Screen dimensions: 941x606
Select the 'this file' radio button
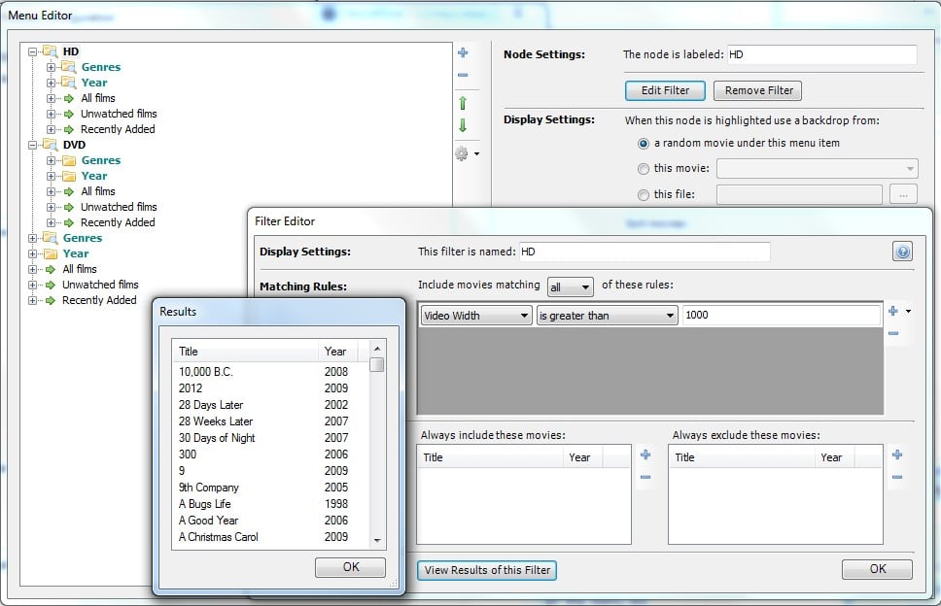[644, 195]
